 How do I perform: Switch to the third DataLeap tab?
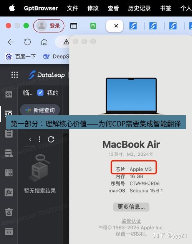point(173,26)
